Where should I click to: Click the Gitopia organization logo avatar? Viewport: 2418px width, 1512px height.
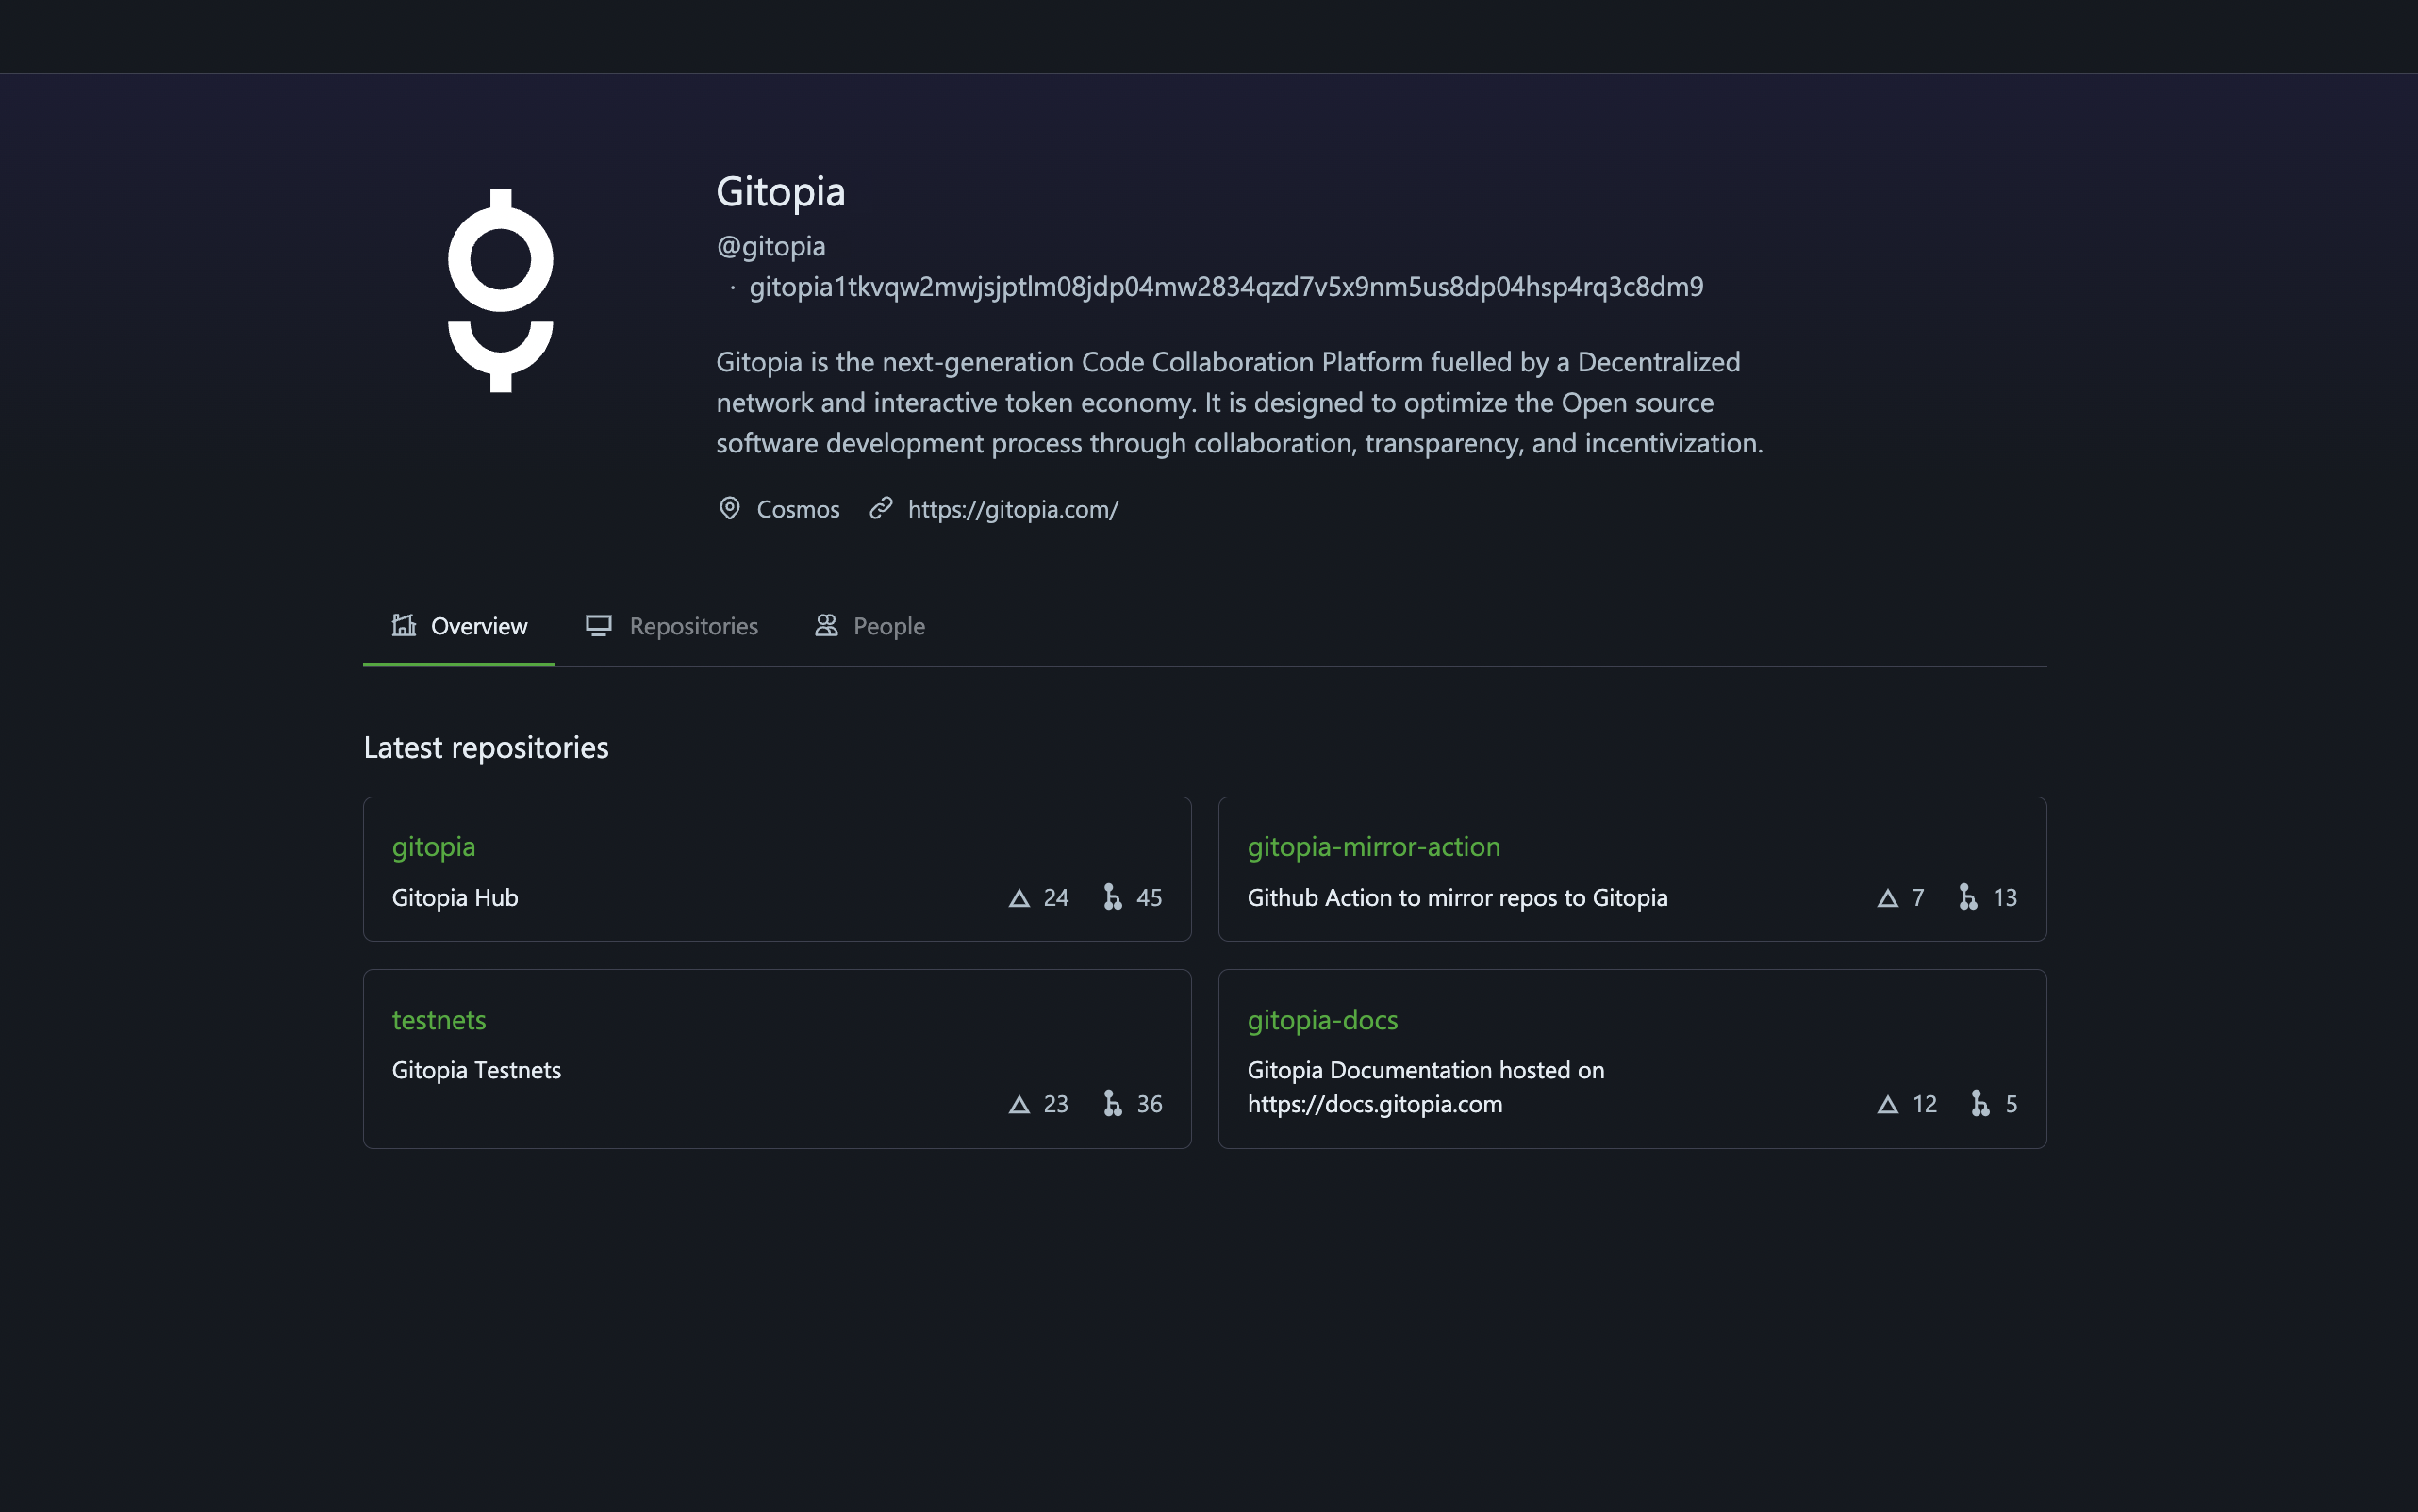[x=501, y=290]
